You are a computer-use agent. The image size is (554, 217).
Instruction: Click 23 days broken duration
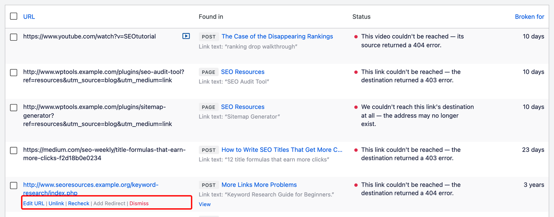click(x=533, y=150)
